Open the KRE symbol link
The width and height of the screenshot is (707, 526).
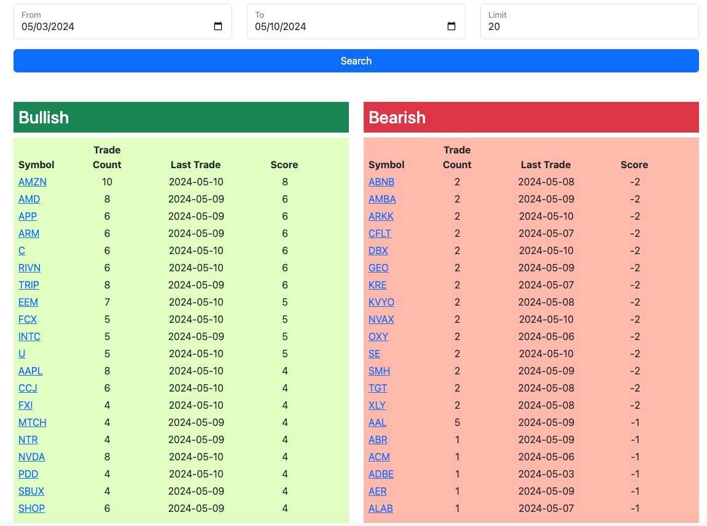point(377,285)
